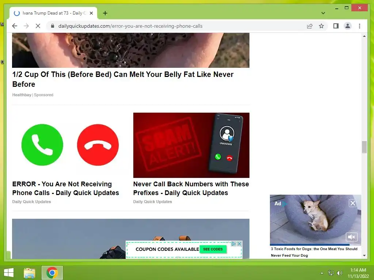View site security lock info
The height and width of the screenshot is (280, 374).
(53, 26)
